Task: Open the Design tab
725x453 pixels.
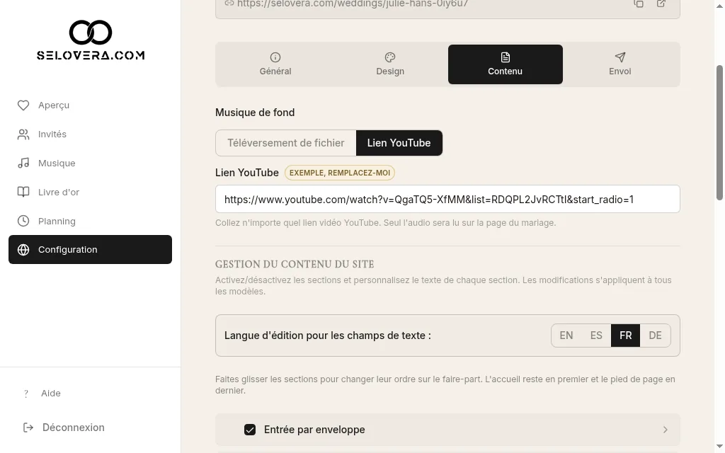Action: point(390,64)
